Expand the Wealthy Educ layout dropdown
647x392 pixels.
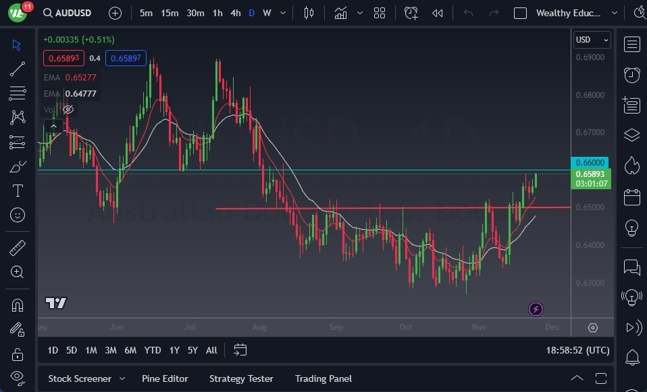tap(614, 12)
